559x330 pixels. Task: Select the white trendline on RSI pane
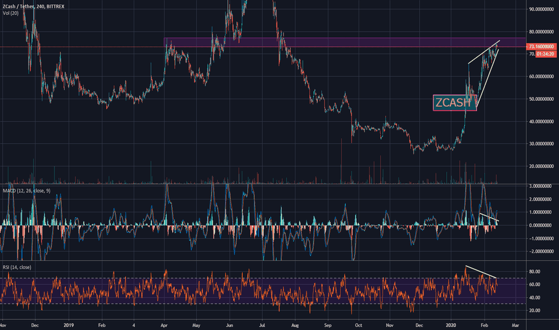tap(481, 272)
